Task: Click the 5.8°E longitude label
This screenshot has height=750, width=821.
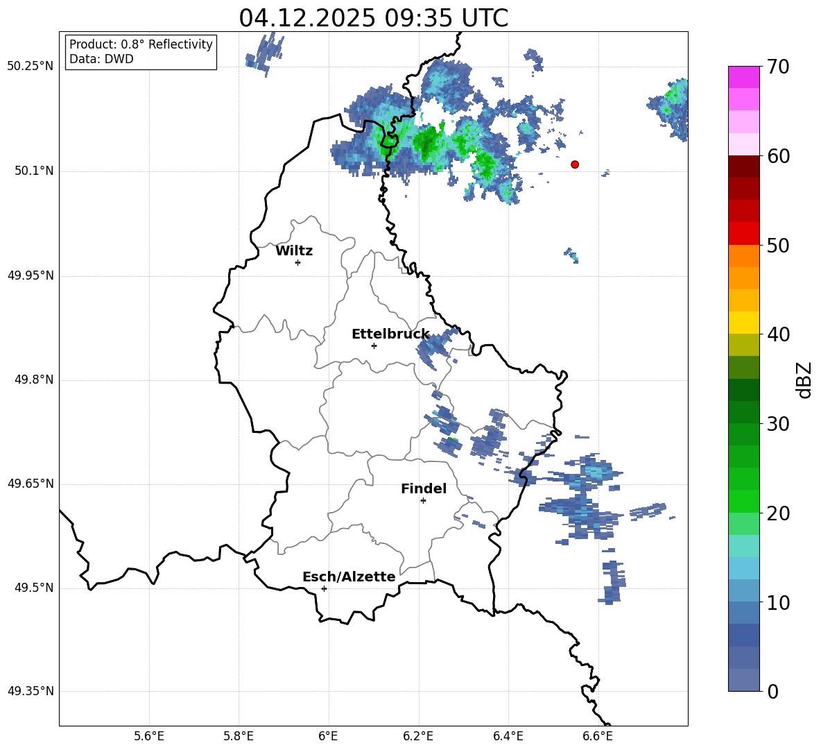Action: click(239, 736)
